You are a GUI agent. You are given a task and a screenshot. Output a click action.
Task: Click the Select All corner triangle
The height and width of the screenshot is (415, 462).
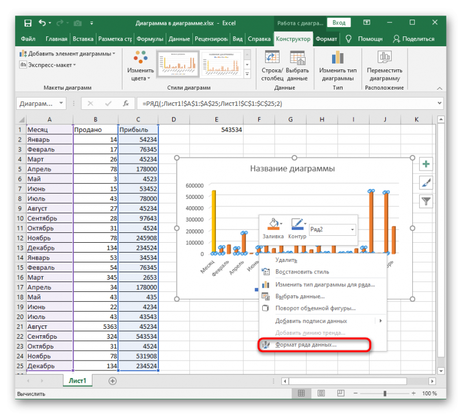22,120
